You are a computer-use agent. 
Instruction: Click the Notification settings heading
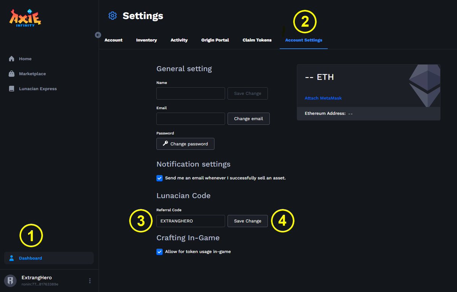[x=193, y=164]
